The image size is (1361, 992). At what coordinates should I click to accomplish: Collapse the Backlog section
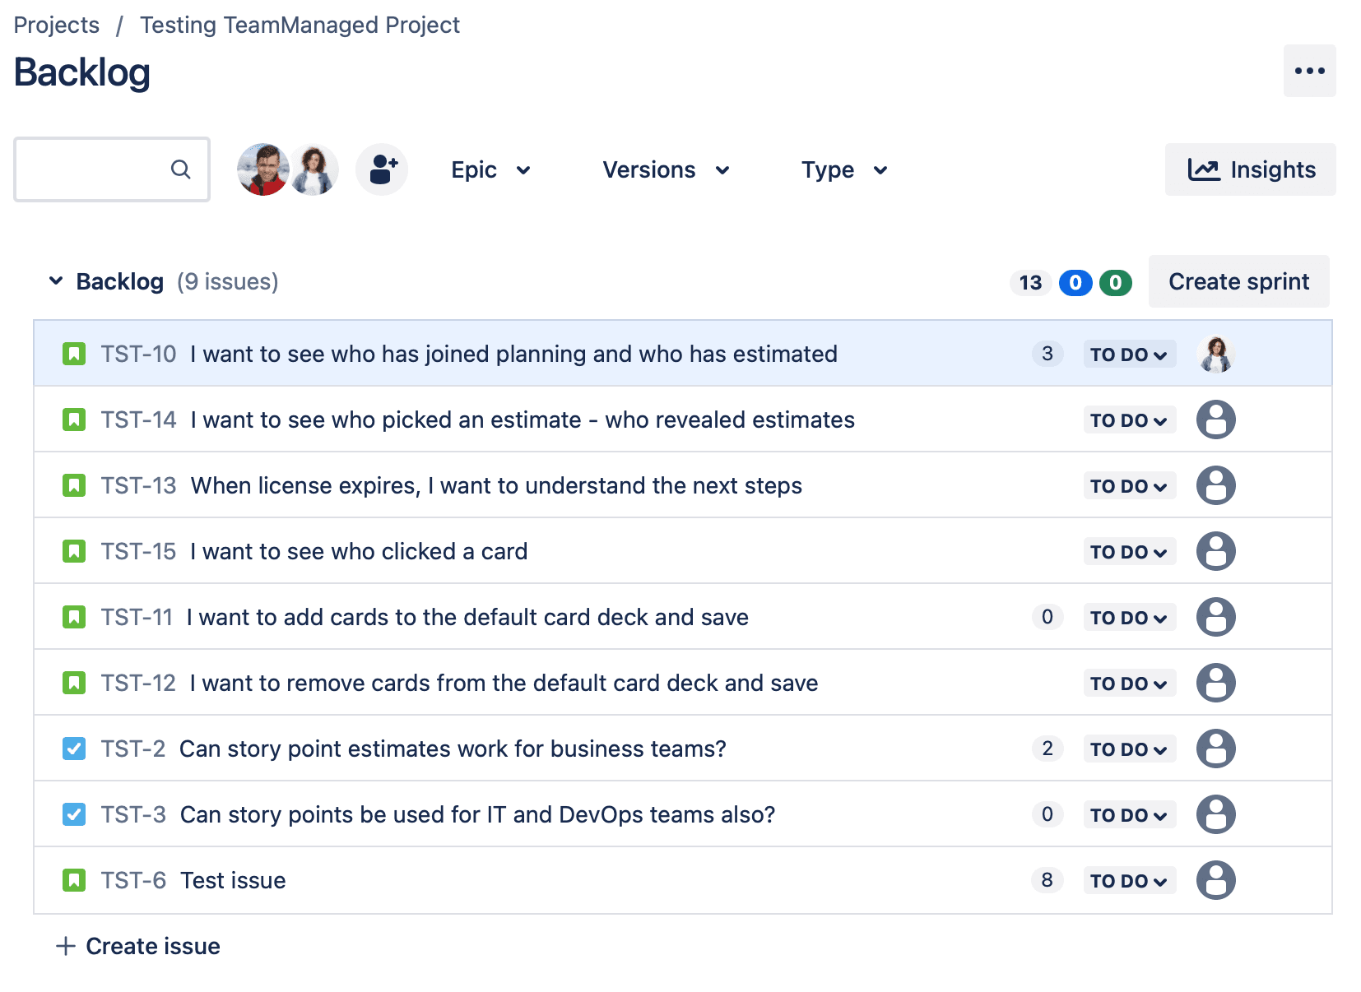click(55, 280)
